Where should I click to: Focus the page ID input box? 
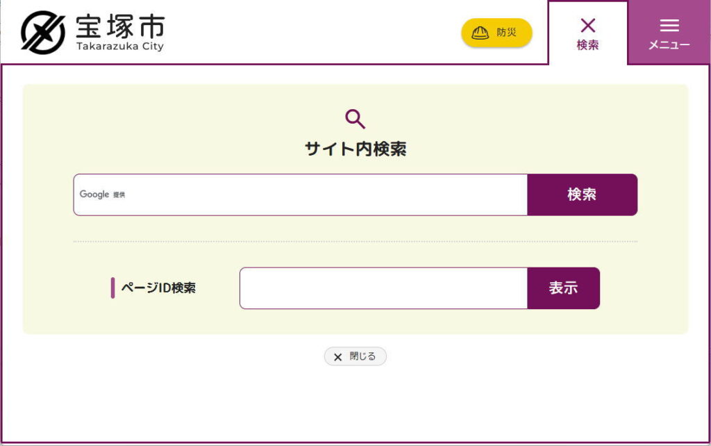pyautogui.click(x=383, y=288)
